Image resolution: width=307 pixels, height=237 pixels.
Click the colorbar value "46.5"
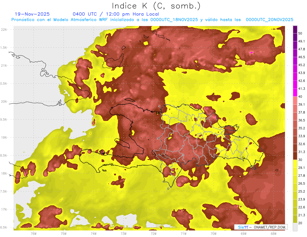coord(302,57)
